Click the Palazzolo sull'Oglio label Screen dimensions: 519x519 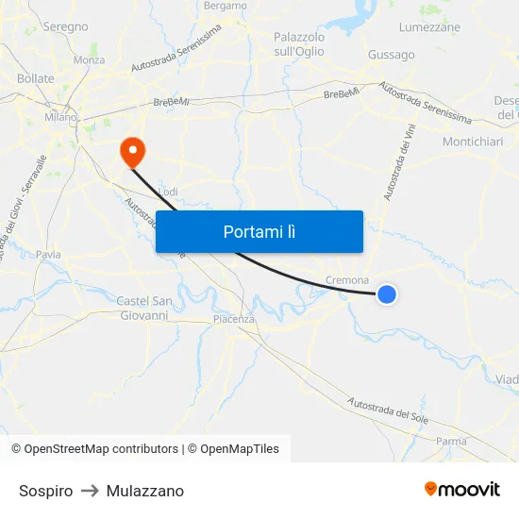tap(299, 44)
